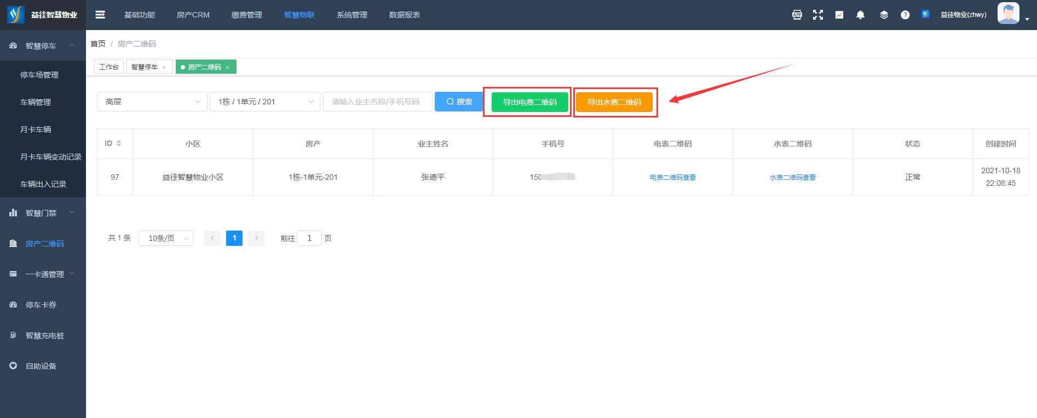Open the chart statistics icon in header

pyautogui.click(x=839, y=15)
